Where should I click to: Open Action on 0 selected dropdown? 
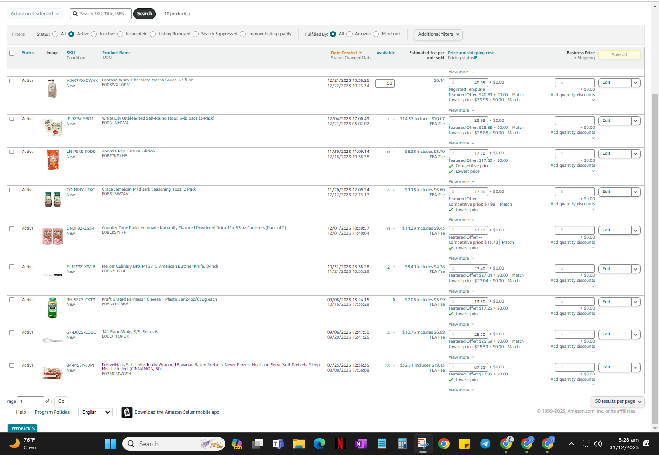coord(35,14)
